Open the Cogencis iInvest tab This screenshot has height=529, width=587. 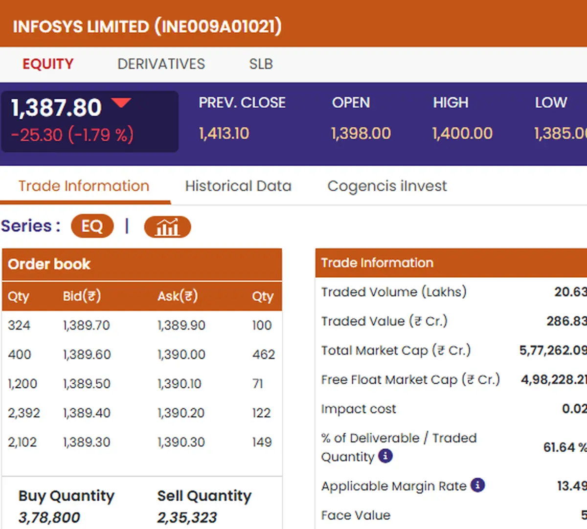[387, 186]
